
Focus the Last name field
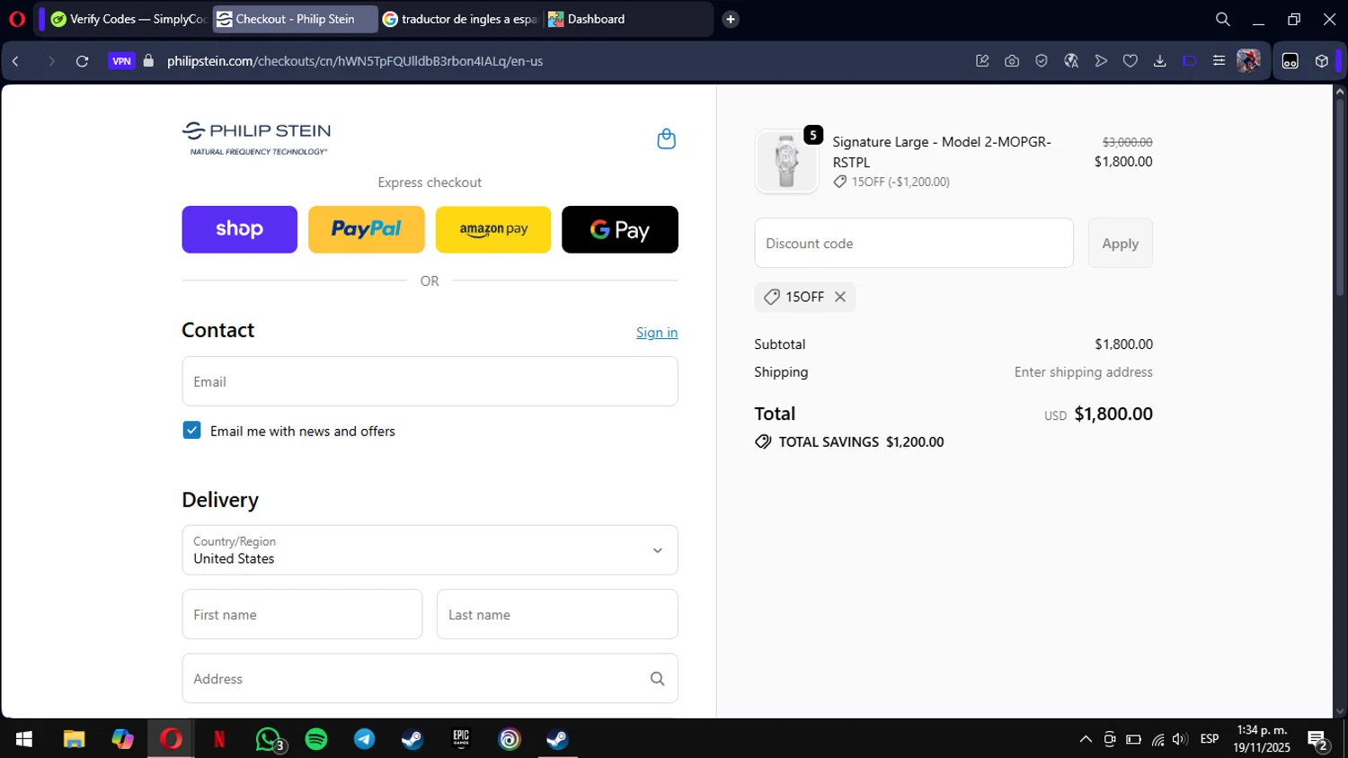click(557, 614)
